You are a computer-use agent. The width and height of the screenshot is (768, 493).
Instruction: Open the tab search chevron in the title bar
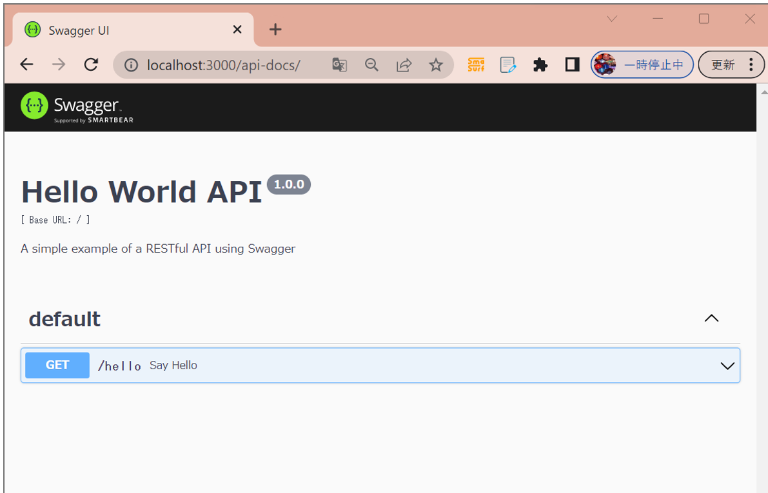point(611,19)
